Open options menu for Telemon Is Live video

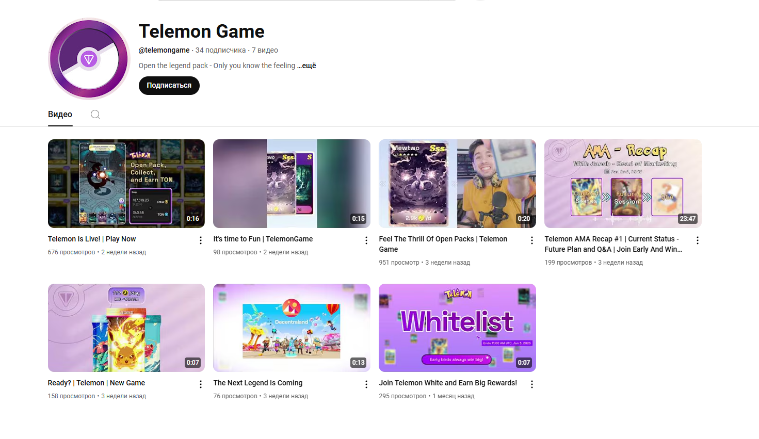(x=201, y=240)
